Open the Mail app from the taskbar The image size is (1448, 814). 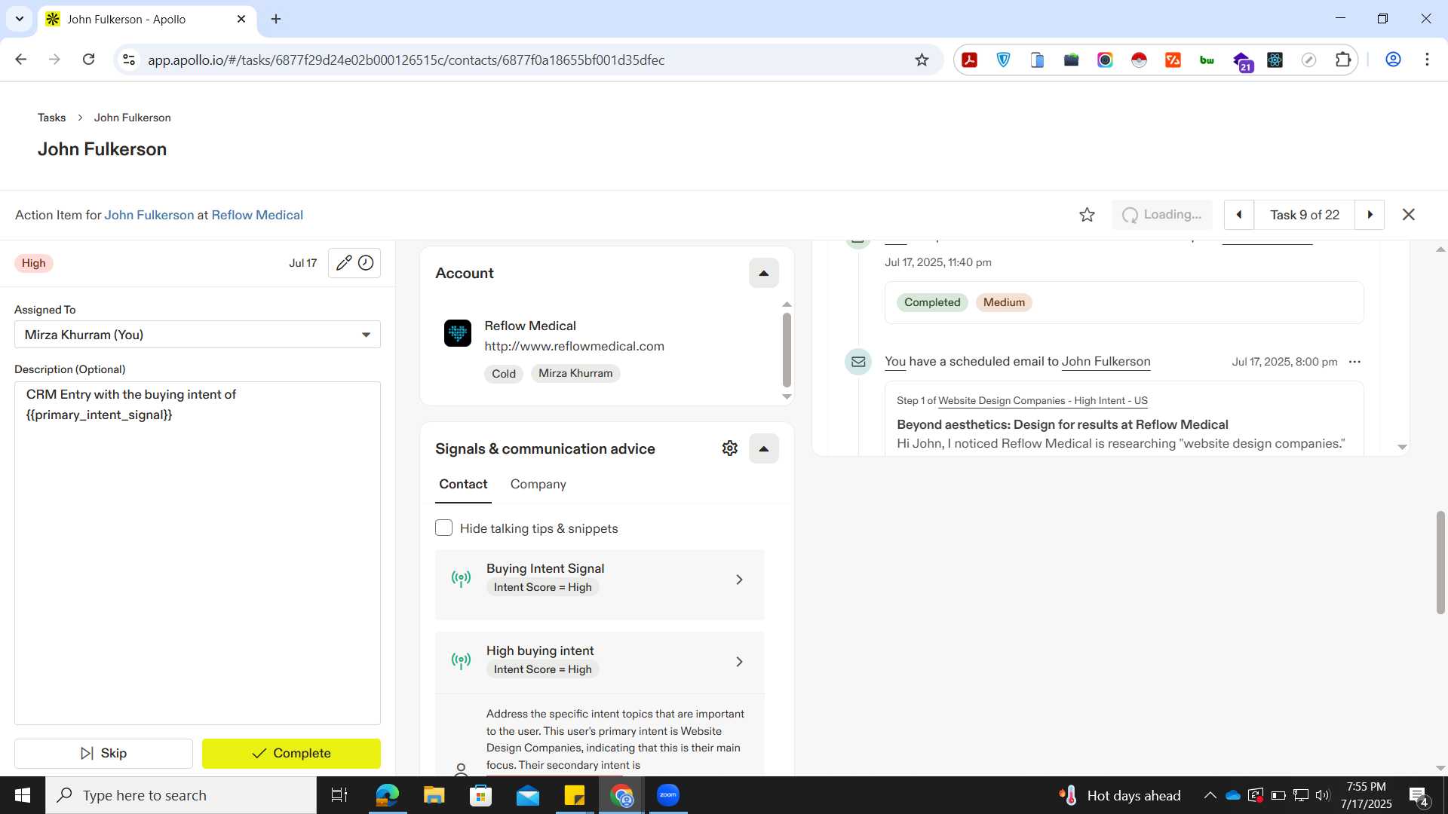tap(528, 795)
